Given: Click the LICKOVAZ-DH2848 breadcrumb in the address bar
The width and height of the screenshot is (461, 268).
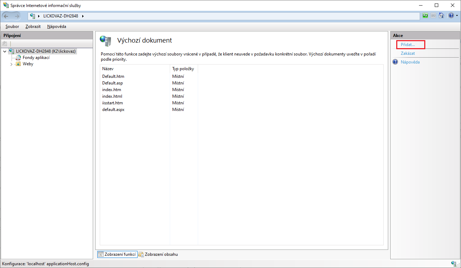Looking at the screenshot, I should [x=61, y=16].
